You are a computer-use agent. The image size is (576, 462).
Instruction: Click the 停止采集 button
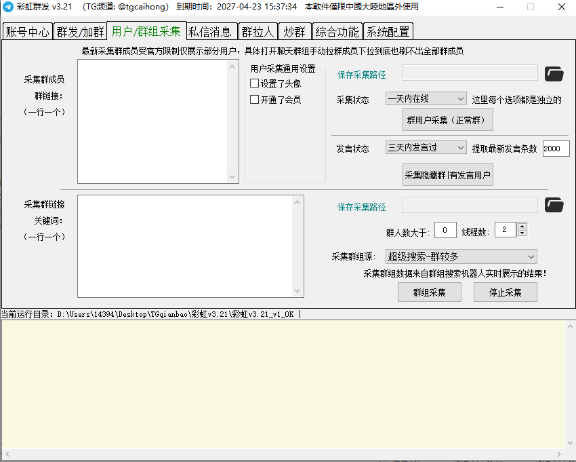tap(506, 292)
